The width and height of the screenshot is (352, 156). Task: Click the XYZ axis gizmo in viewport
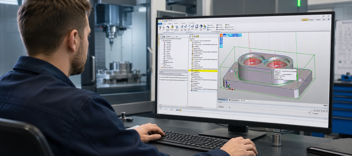228,86
